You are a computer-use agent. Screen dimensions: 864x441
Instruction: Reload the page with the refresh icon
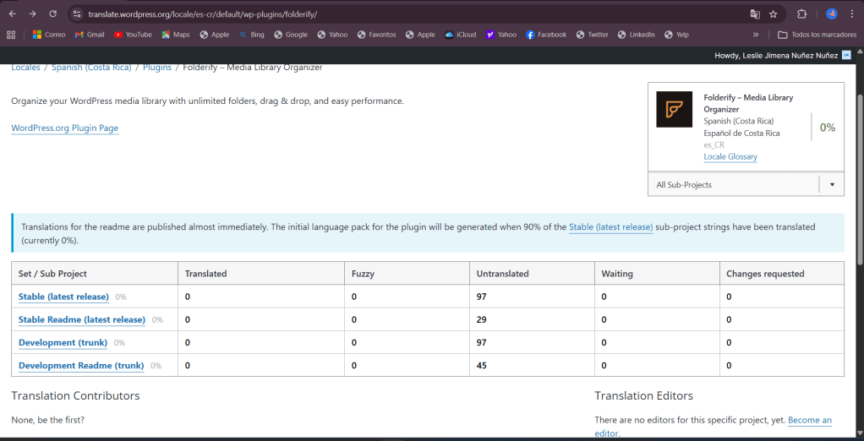click(52, 14)
